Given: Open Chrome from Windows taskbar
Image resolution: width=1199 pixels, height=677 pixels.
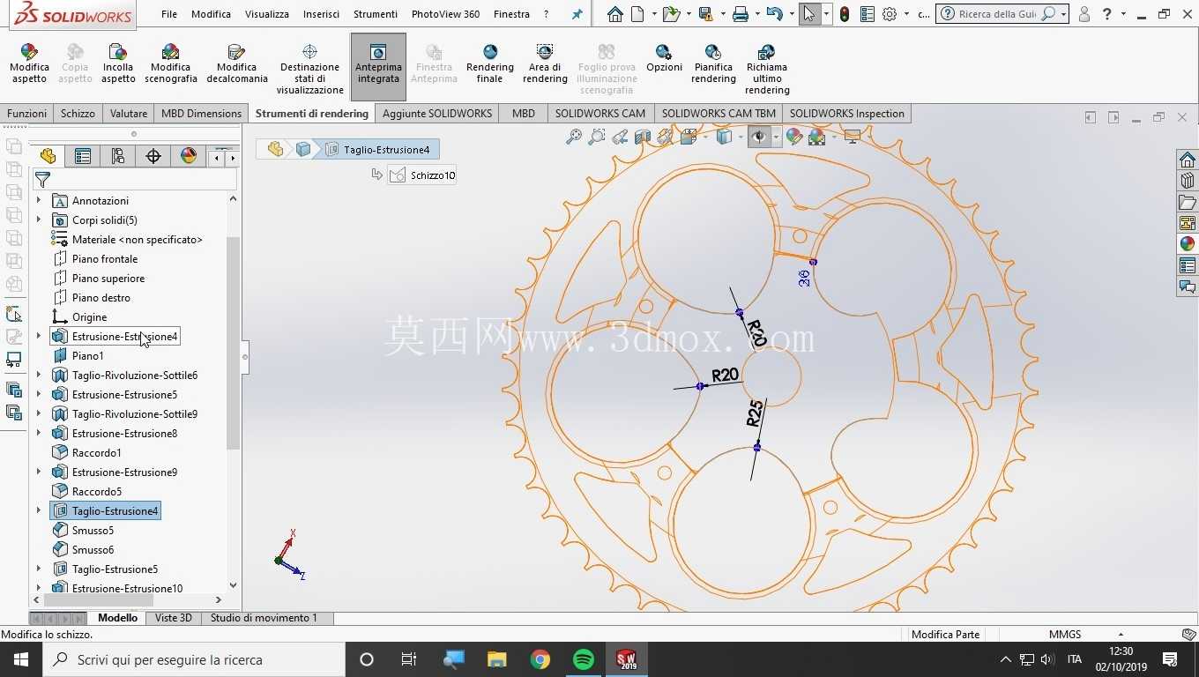Looking at the screenshot, I should click(x=540, y=659).
